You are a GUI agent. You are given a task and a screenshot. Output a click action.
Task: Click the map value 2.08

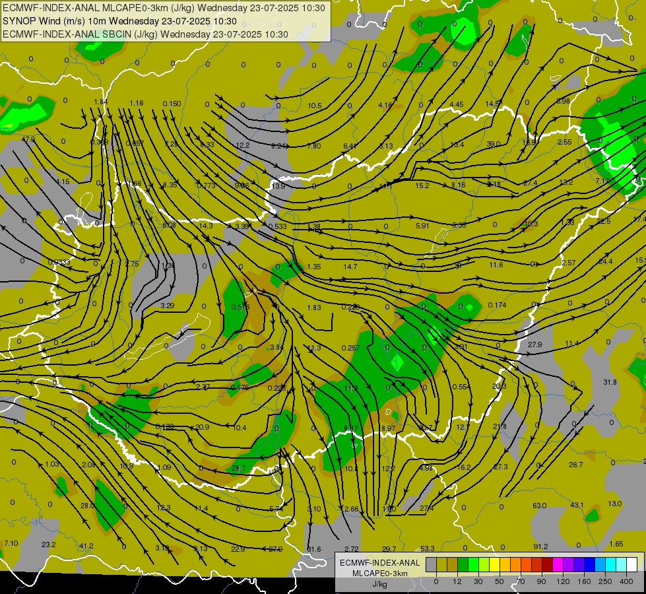point(88,465)
